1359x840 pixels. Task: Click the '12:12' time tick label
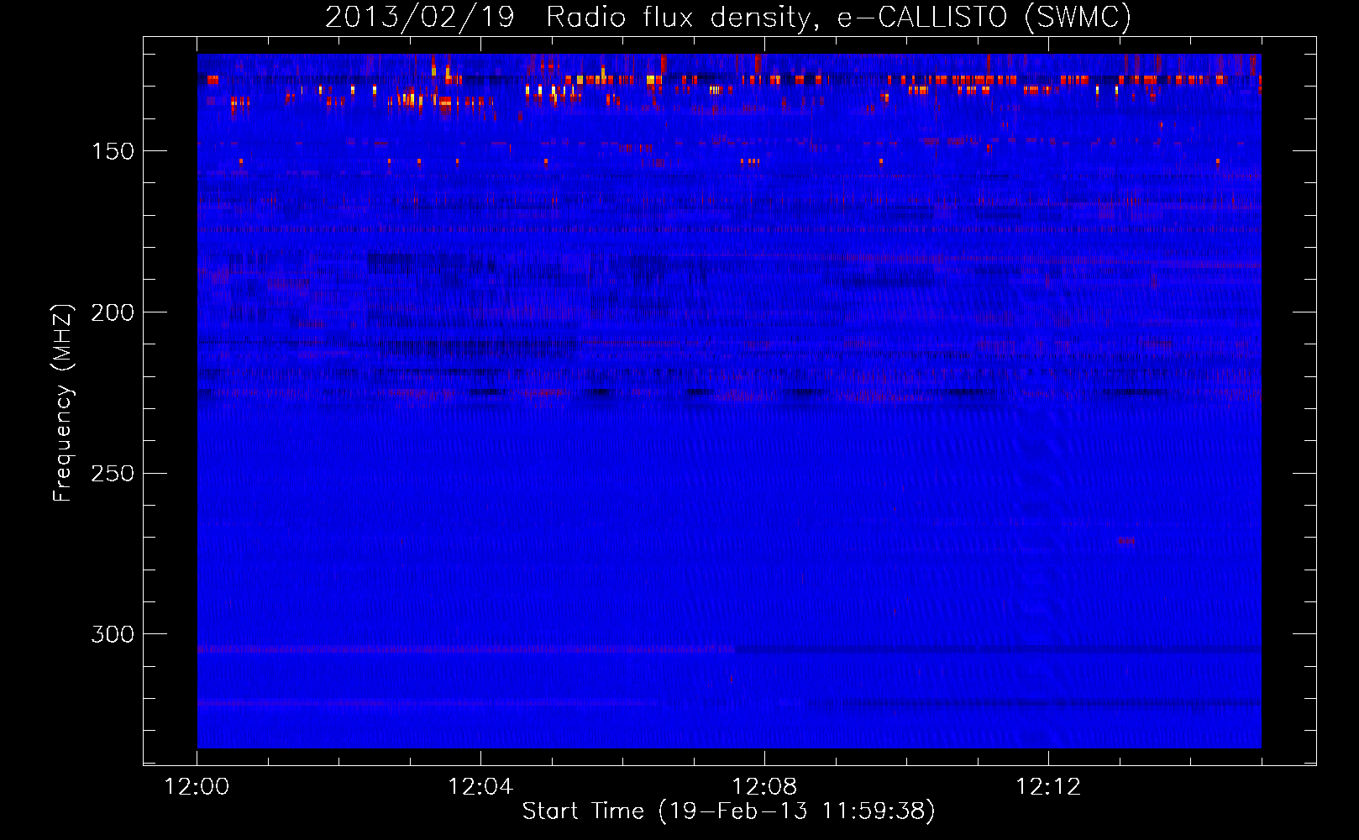[1048, 787]
